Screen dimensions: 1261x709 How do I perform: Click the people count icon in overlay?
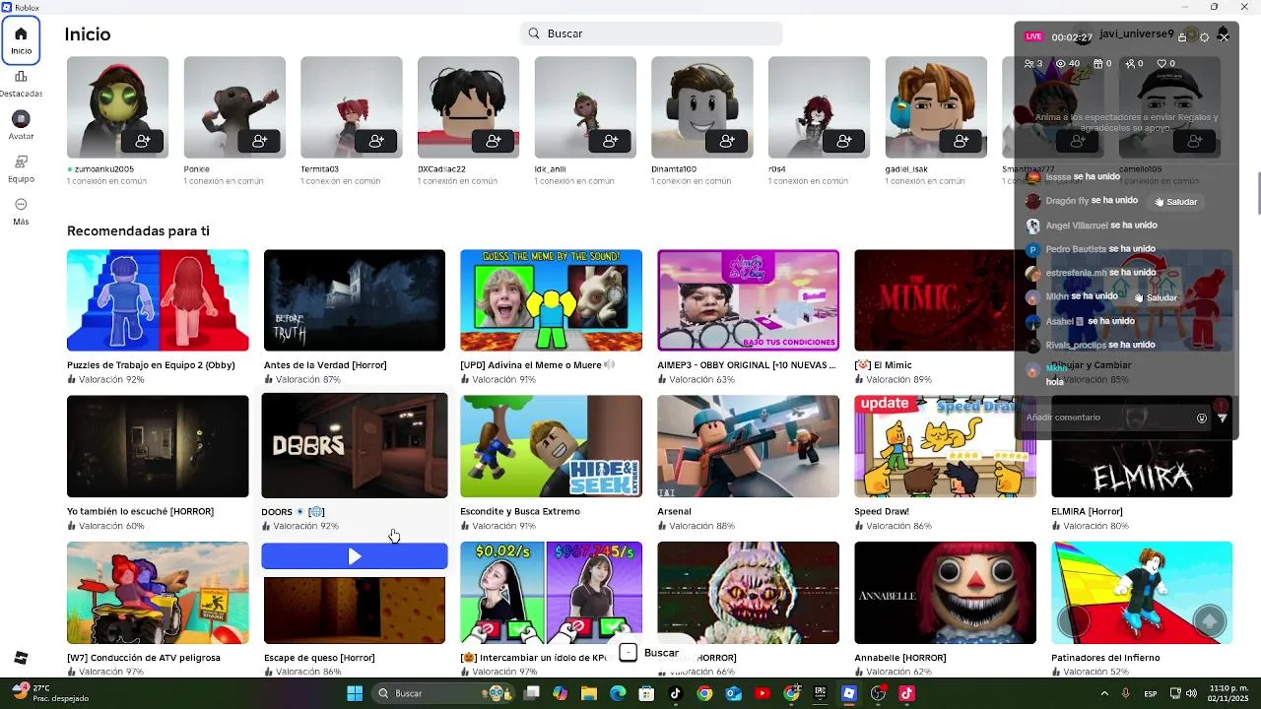click(1033, 63)
